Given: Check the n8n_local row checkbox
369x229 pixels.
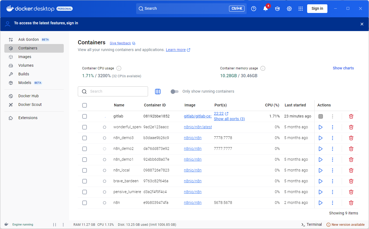Looking at the screenshot, I should tap(85, 170).
